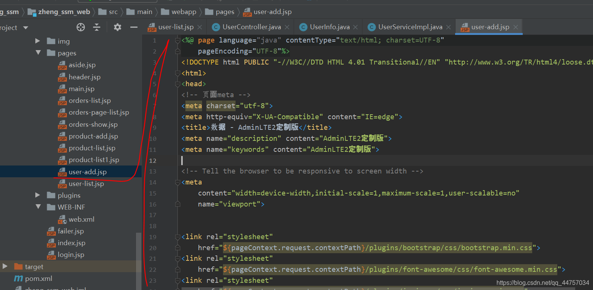Image resolution: width=593 pixels, height=290 pixels.
Task: Select the user-add.jsp editor tab
Action: pos(490,27)
